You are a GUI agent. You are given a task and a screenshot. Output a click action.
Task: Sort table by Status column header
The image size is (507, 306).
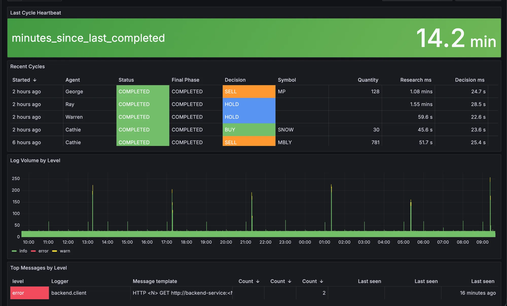pos(126,80)
